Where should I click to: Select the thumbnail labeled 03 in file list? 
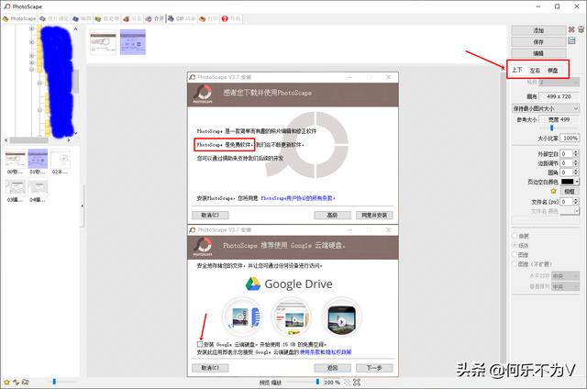[16, 191]
